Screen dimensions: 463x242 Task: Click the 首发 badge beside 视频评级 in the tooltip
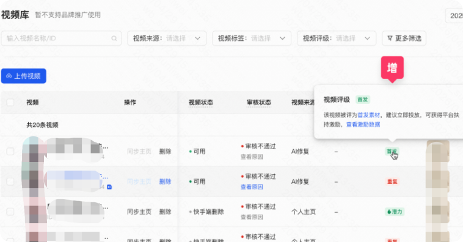pyautogui.click(x=363, y=100)
